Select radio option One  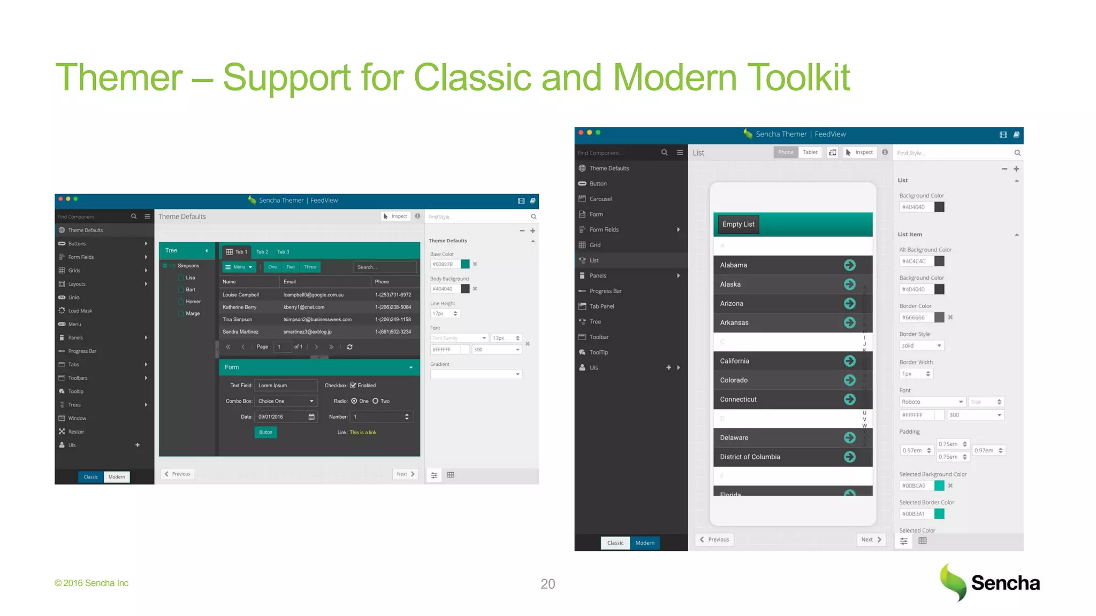[x=354, y=401]
